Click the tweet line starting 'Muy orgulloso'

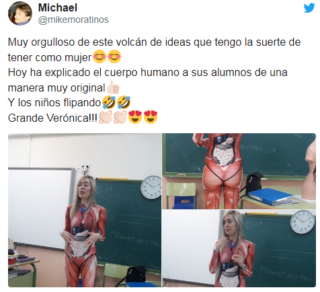(154, 42)
